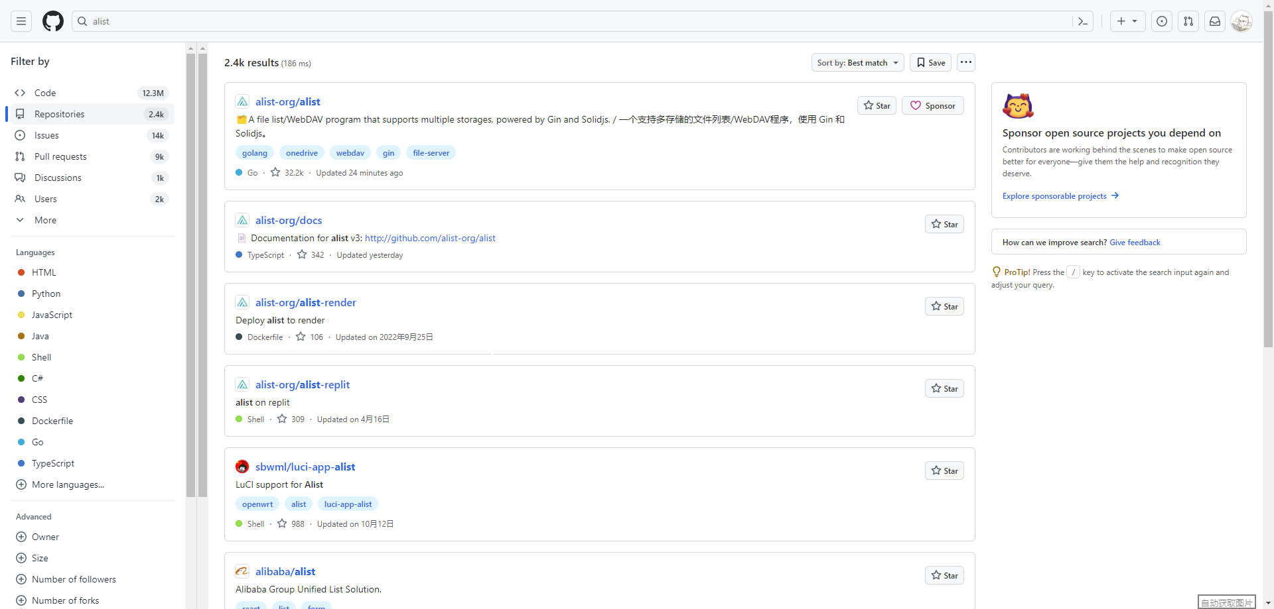The height and width of the screenshot is (609, 1274).
Task: Filter results by Issues
Action: pos(92,135)
